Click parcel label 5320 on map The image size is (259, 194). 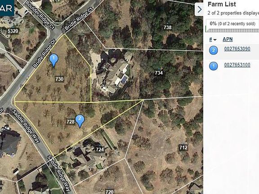click(x=13, y=31)
